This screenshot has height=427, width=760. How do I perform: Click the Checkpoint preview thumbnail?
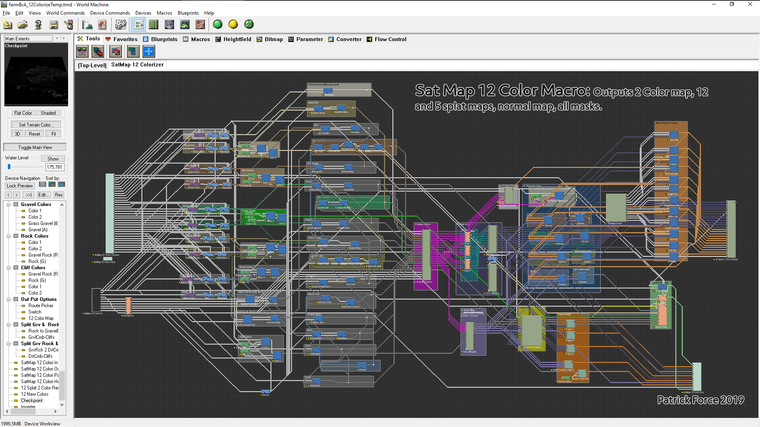pos(36,74)
